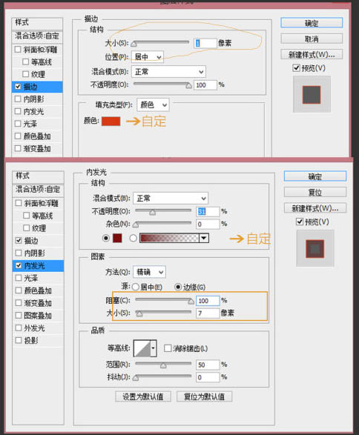Screen dimensions: 359x435
Task: Click 新建样式(W)... in the 内发光 dialog
Action: (315, 207)
